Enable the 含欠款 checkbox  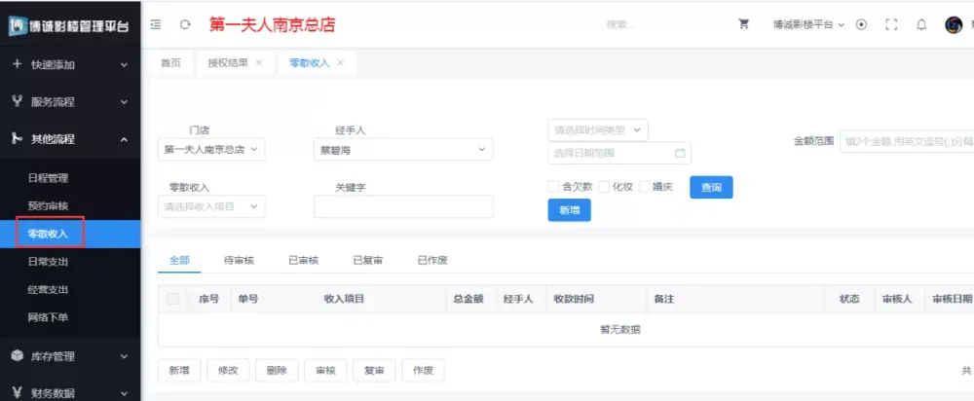554,187
